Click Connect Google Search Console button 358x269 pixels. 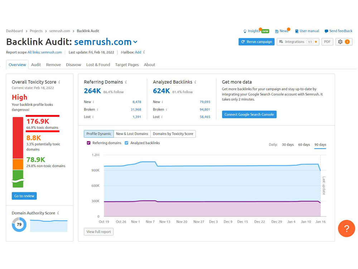tap(249, 114)
